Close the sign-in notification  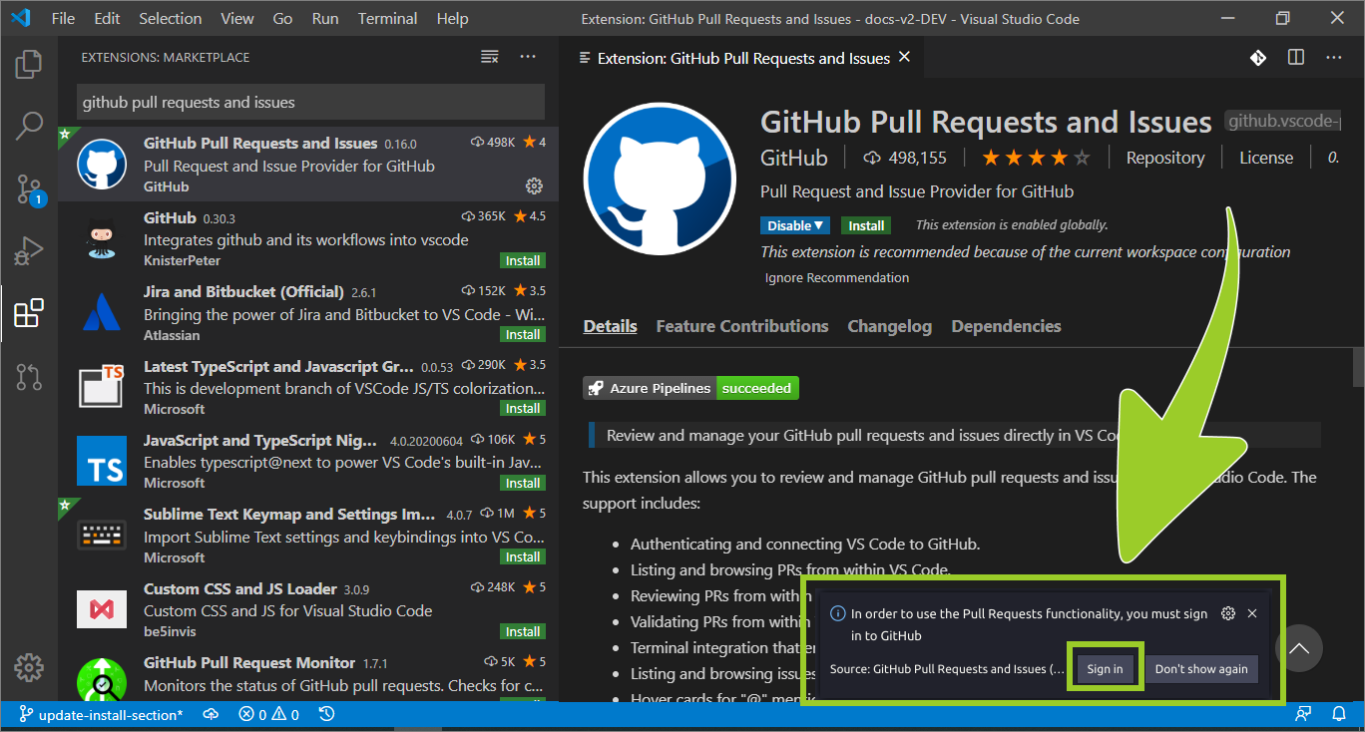[x=1252, y=613]
